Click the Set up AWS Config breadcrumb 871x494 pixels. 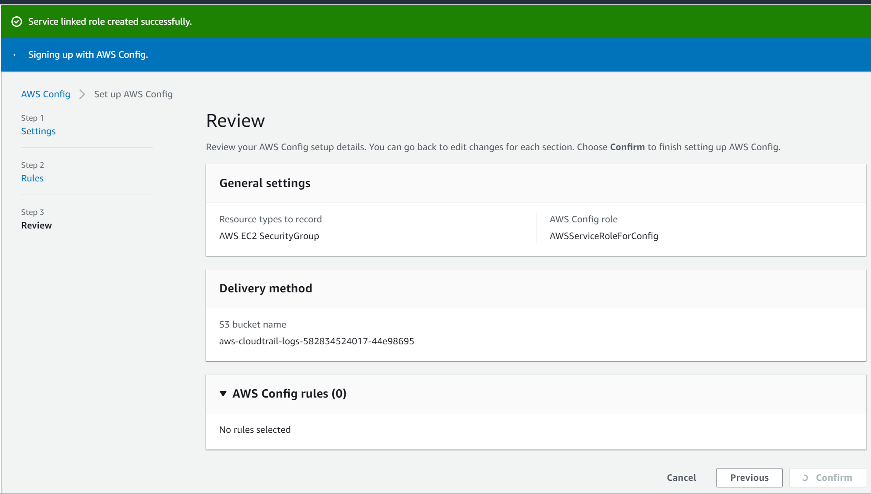[133, 94]
